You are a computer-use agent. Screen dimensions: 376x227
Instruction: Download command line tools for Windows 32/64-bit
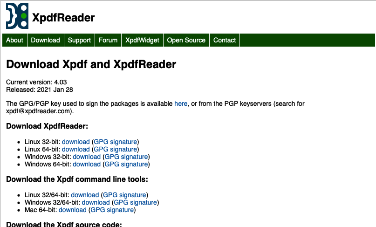tap(96, 202)
